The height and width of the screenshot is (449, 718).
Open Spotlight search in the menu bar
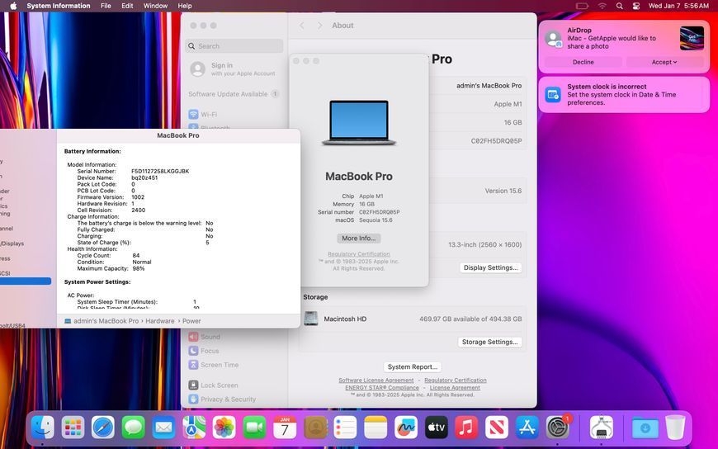pos(619,6)
